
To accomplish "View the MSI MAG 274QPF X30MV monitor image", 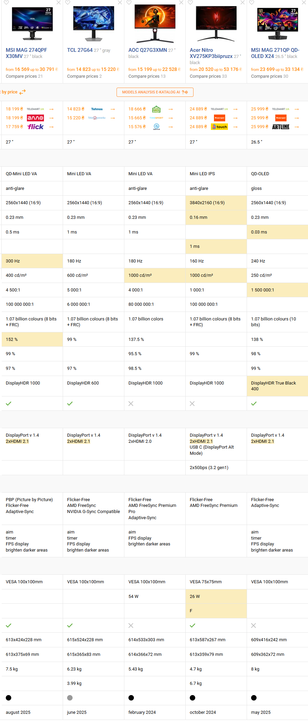I will point(32,23).
